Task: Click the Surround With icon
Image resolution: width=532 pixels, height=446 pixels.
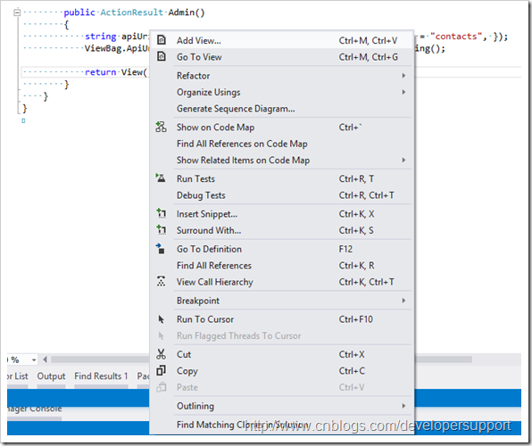Action: tap(162, 230)
